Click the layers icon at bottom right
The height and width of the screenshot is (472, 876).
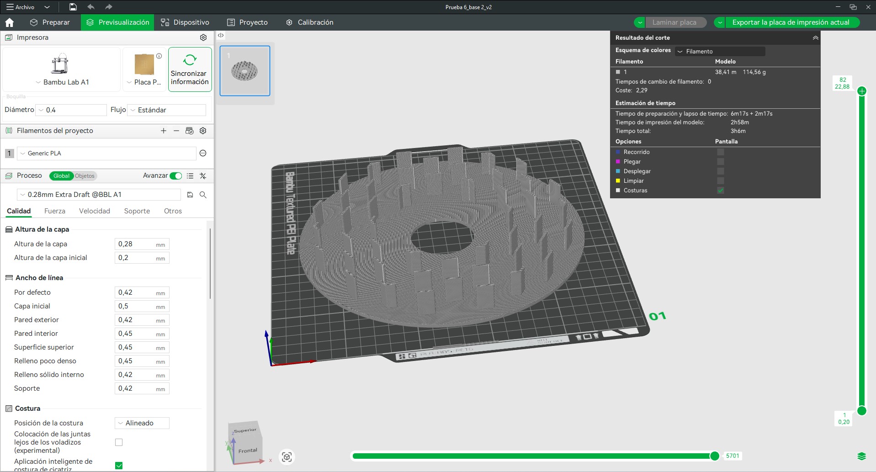coord(861,456)
